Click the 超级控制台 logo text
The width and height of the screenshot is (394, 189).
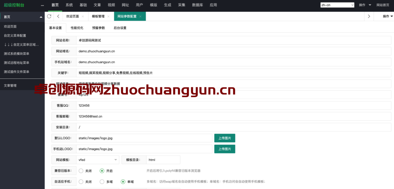pos(14,5)
